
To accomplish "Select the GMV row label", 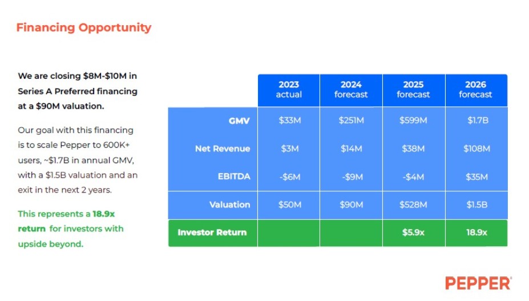I will tap(239, 121).
